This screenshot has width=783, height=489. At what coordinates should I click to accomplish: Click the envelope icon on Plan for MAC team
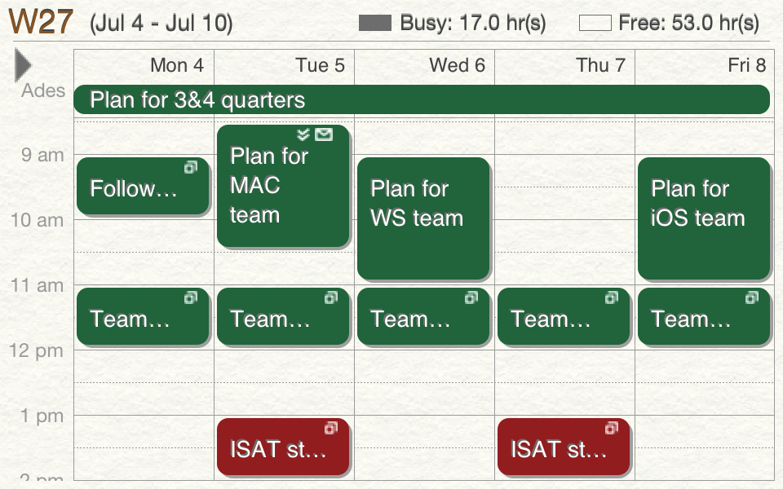click(324, 134)
